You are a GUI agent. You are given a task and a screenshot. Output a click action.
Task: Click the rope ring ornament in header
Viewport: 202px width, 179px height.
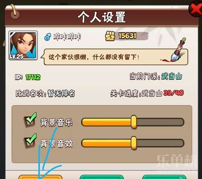(14, 13)
